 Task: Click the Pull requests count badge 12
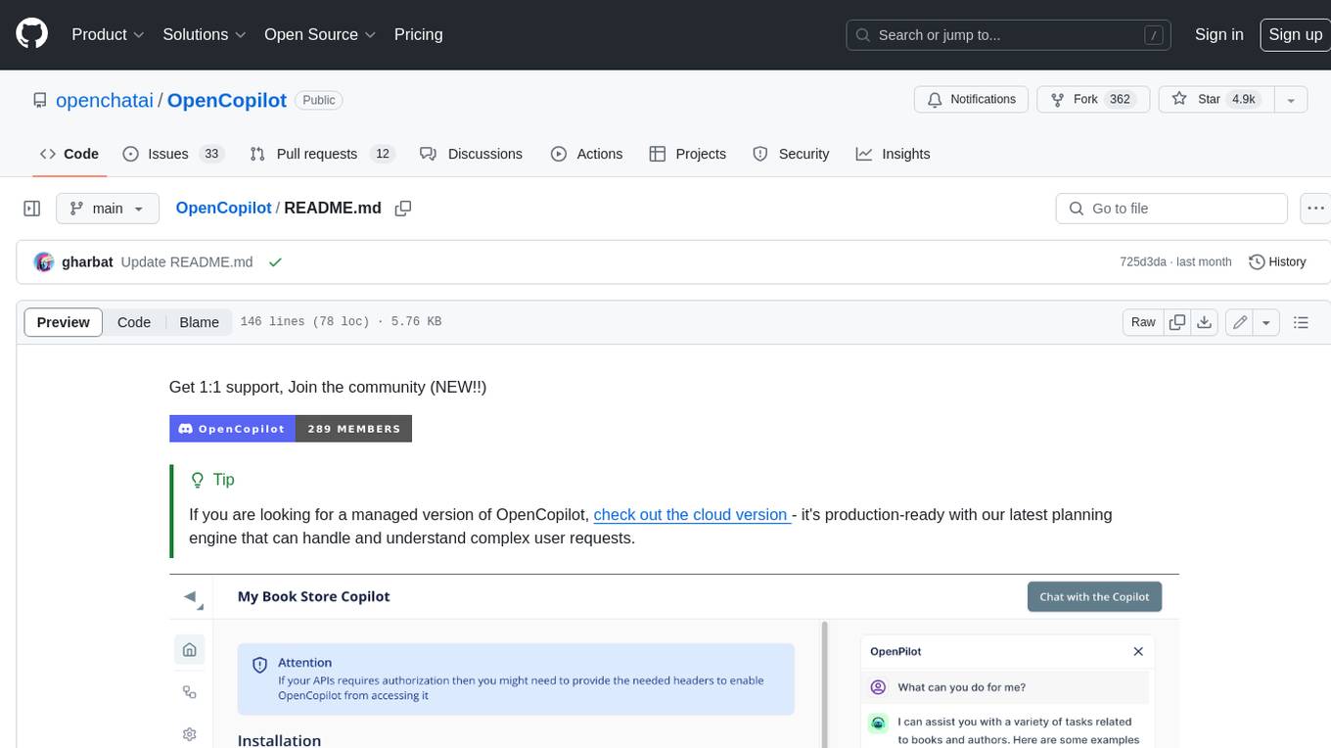(384, 154)
